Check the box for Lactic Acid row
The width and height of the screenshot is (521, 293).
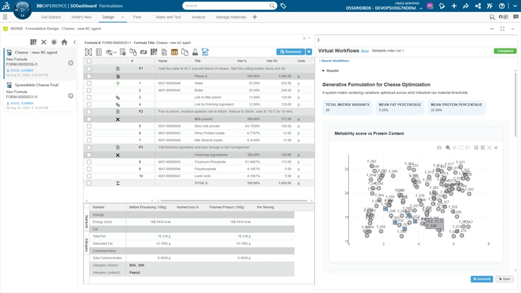click(x=89, y=176)
